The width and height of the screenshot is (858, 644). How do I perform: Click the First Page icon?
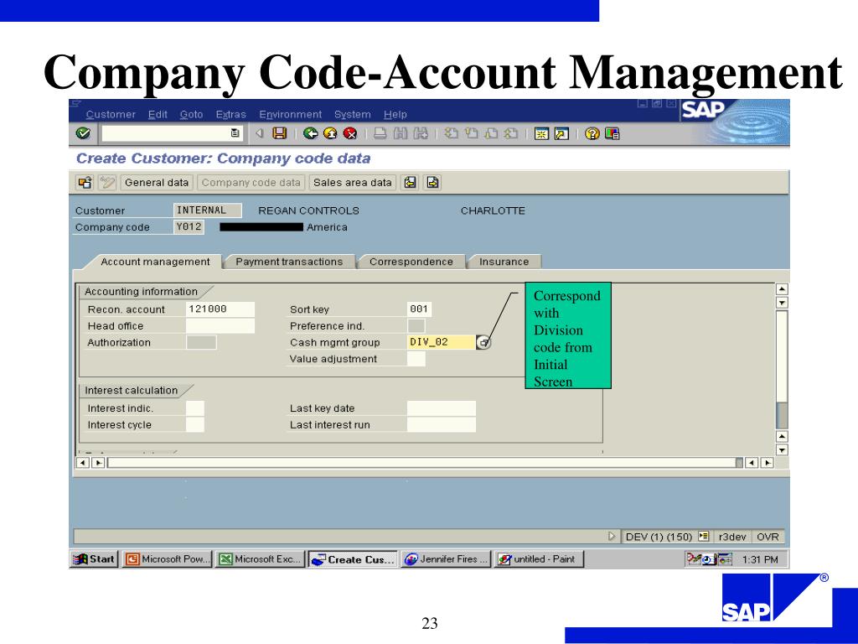(x=451, y=133)
